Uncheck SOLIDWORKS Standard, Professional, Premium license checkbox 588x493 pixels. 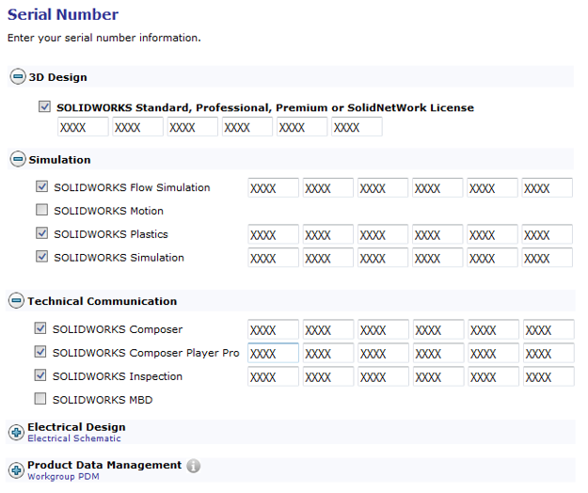point(44,106)
